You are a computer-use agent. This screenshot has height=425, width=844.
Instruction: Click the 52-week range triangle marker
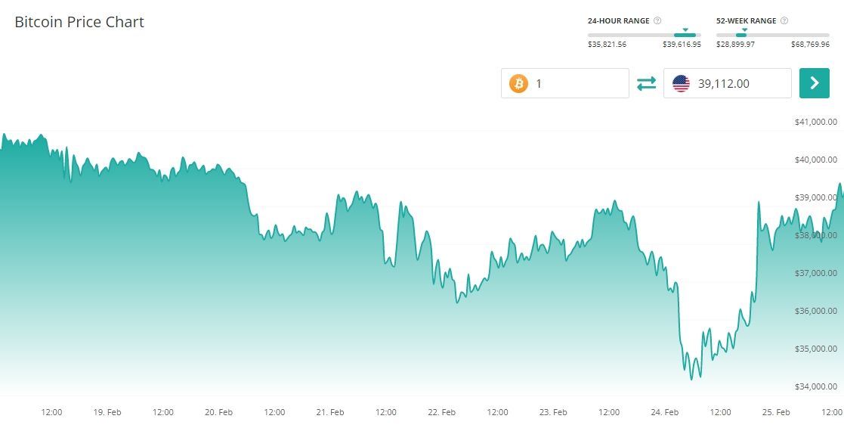tap(744, 30)
